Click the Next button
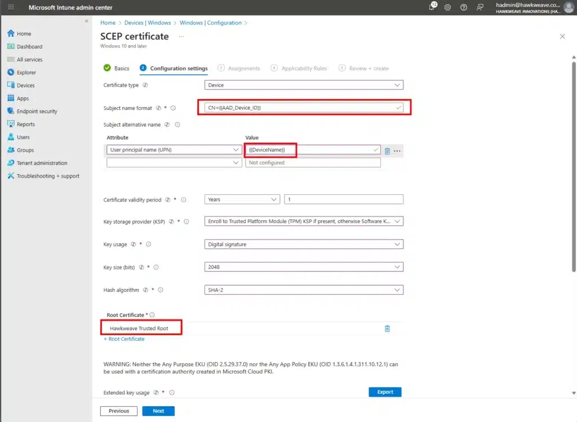Image resolution: width=577 pixels, height=422 pixels. [158, 411]
